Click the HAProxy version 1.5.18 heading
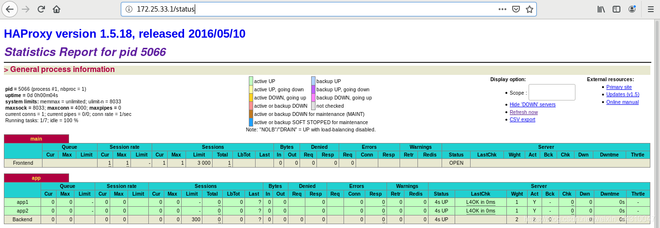 click(x=125, y=33)
